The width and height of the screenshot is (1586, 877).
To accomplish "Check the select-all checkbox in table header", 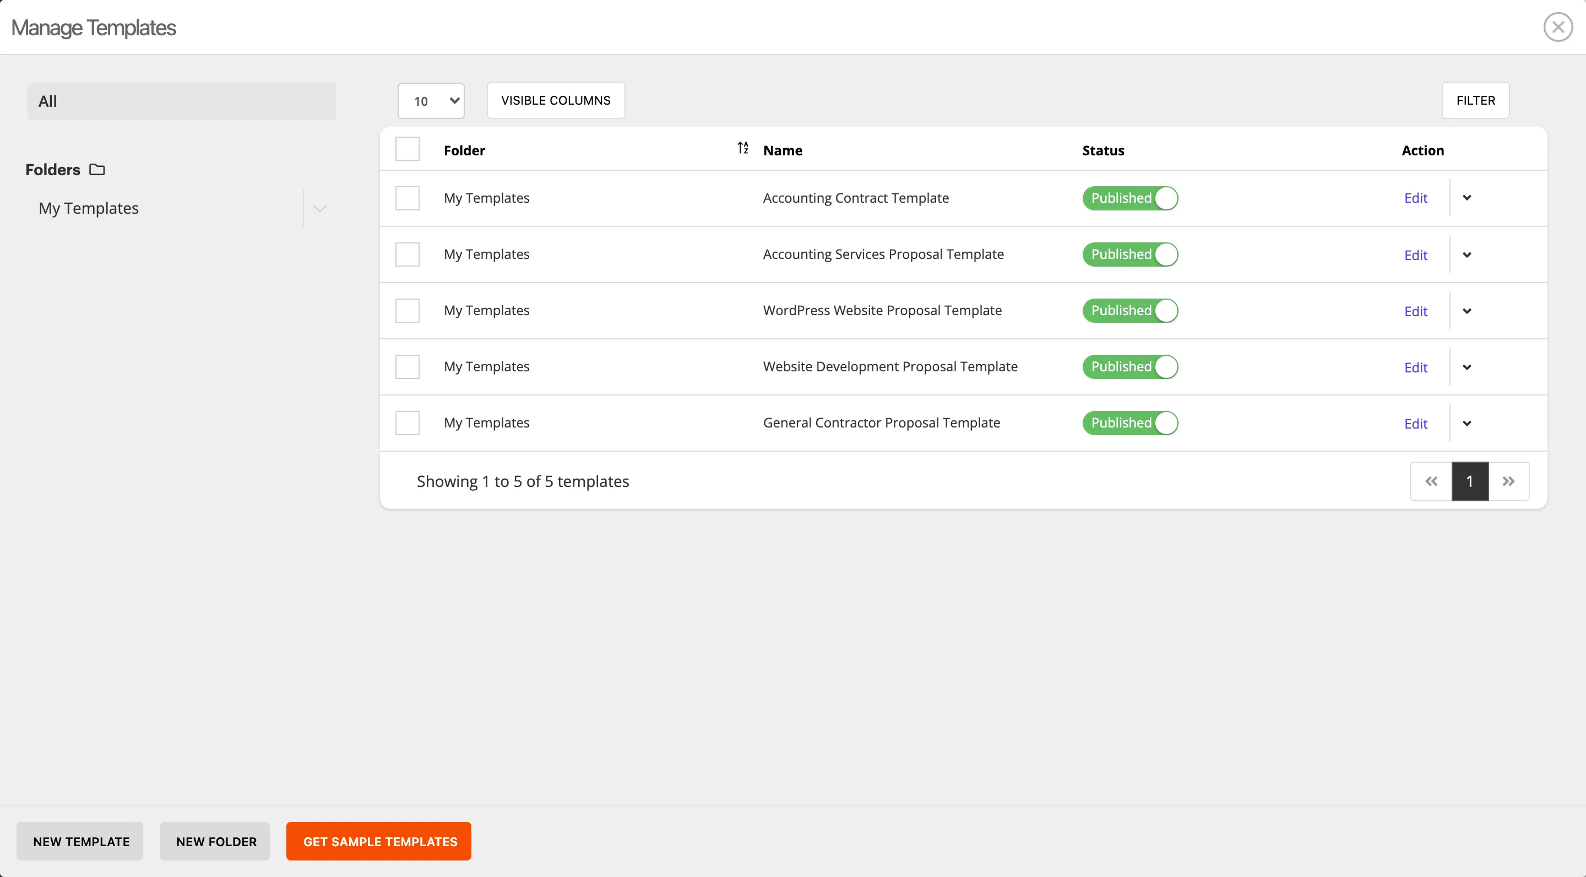I will [408, 148].
